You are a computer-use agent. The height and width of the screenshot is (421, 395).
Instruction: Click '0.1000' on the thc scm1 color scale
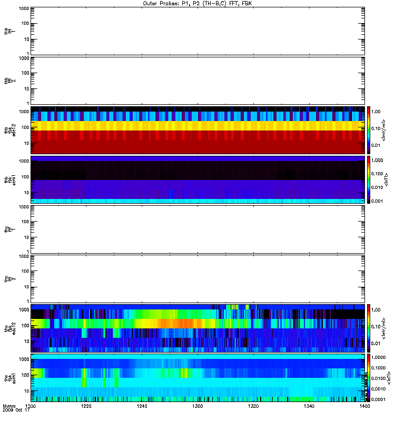pyautogui.click(x=378, y=368)
